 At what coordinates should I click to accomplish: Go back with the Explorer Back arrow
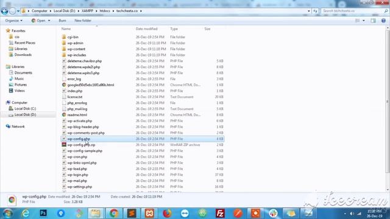click(x=4, y=11)
